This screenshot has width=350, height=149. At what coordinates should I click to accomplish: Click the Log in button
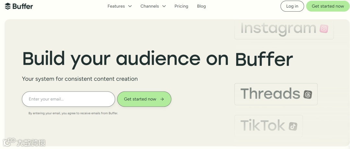[x=292, y=6]
